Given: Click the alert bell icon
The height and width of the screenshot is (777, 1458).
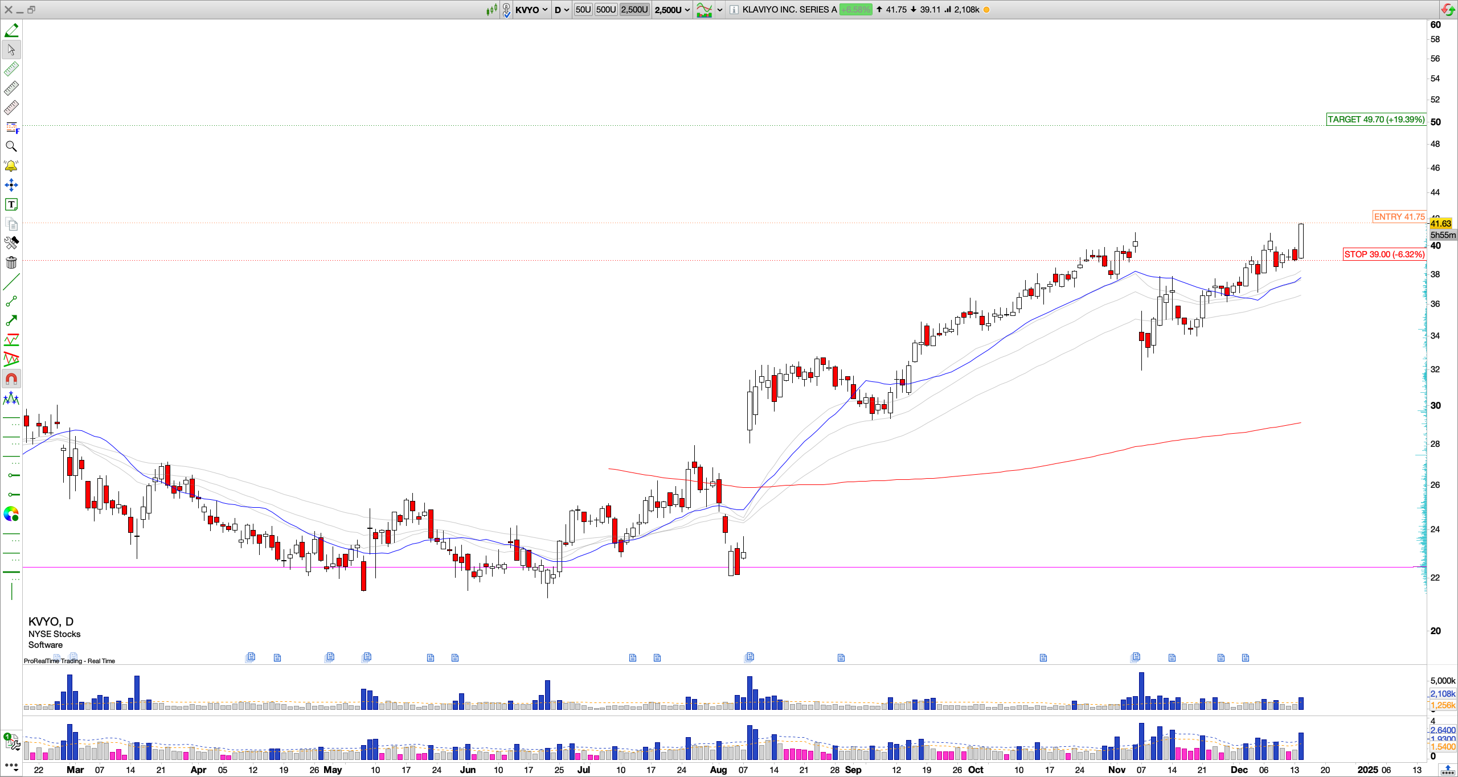Looking at the screenshot, I should tap(11, 166).
